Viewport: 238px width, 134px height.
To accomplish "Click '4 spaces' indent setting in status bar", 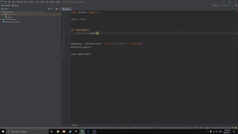I will click(x=208, y=128).
